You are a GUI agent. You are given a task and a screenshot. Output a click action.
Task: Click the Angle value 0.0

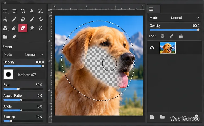pos(40,106)
